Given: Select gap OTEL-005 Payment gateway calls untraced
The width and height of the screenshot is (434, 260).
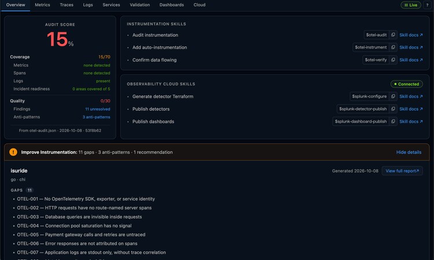Looking at the screenshot, I should pos(81,235).
